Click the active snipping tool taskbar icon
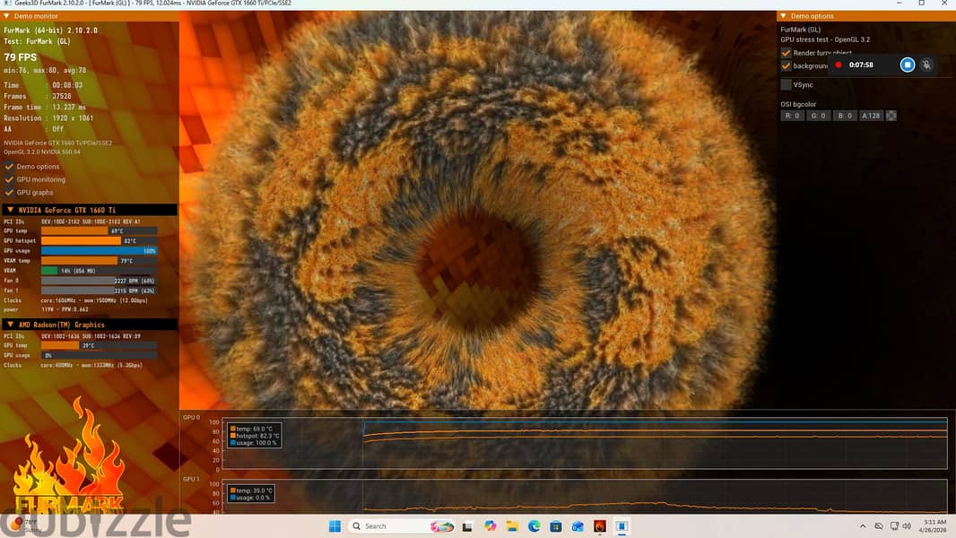 pos(621,525)
